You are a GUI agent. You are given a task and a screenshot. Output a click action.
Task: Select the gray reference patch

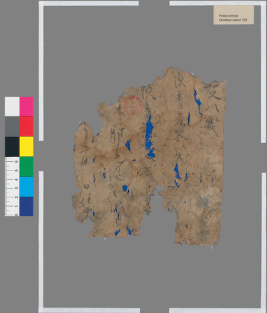pyautogui.click(x=12, y=126)
